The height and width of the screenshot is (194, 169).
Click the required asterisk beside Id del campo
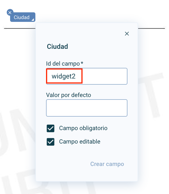coord(82,63)
